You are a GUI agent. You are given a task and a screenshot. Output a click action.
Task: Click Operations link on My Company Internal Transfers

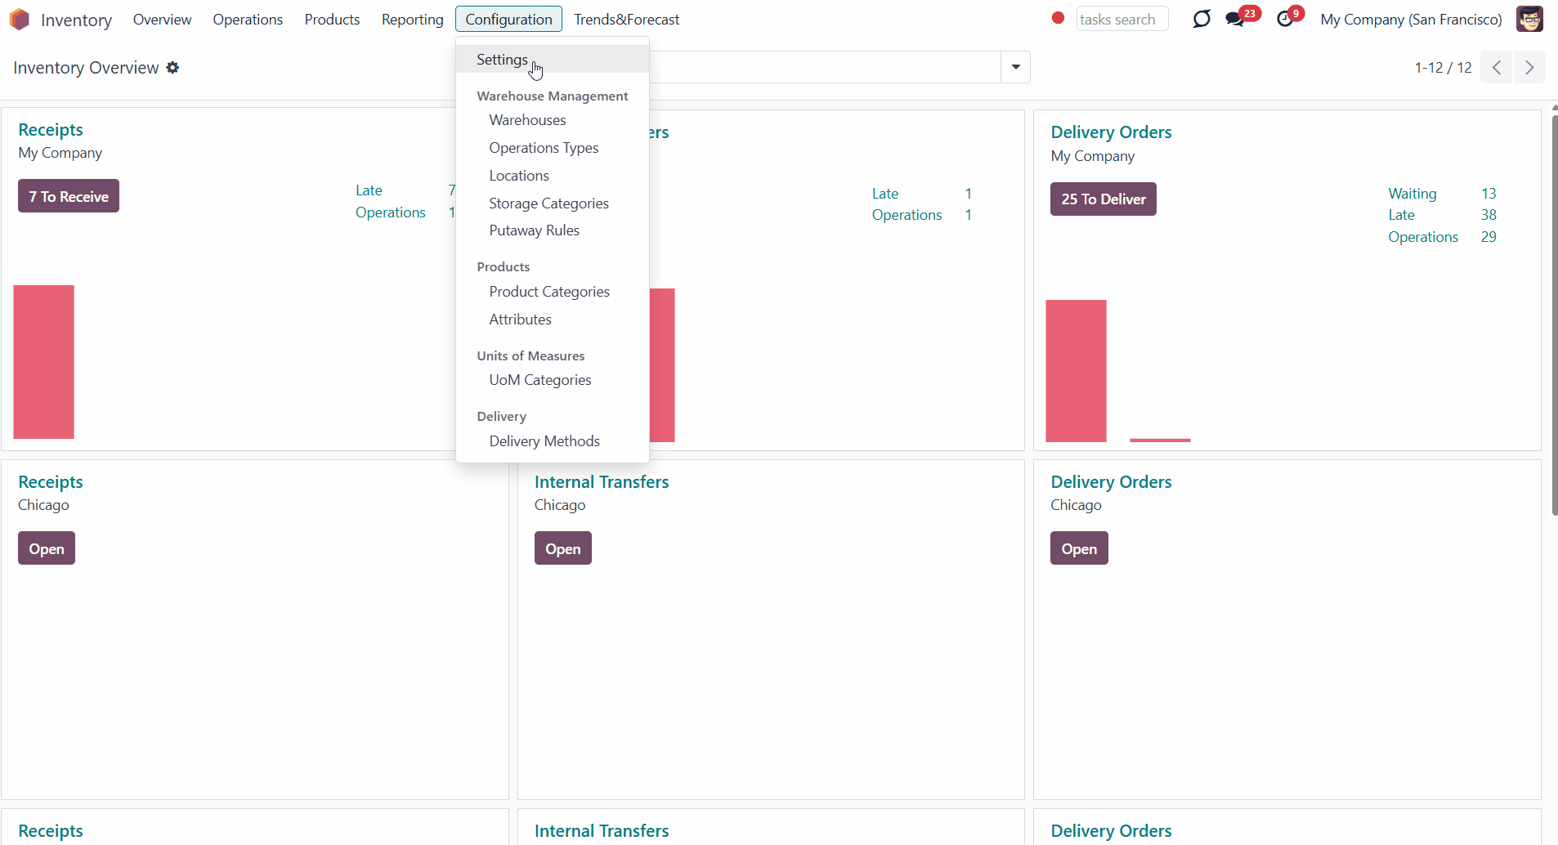(907, 215)
